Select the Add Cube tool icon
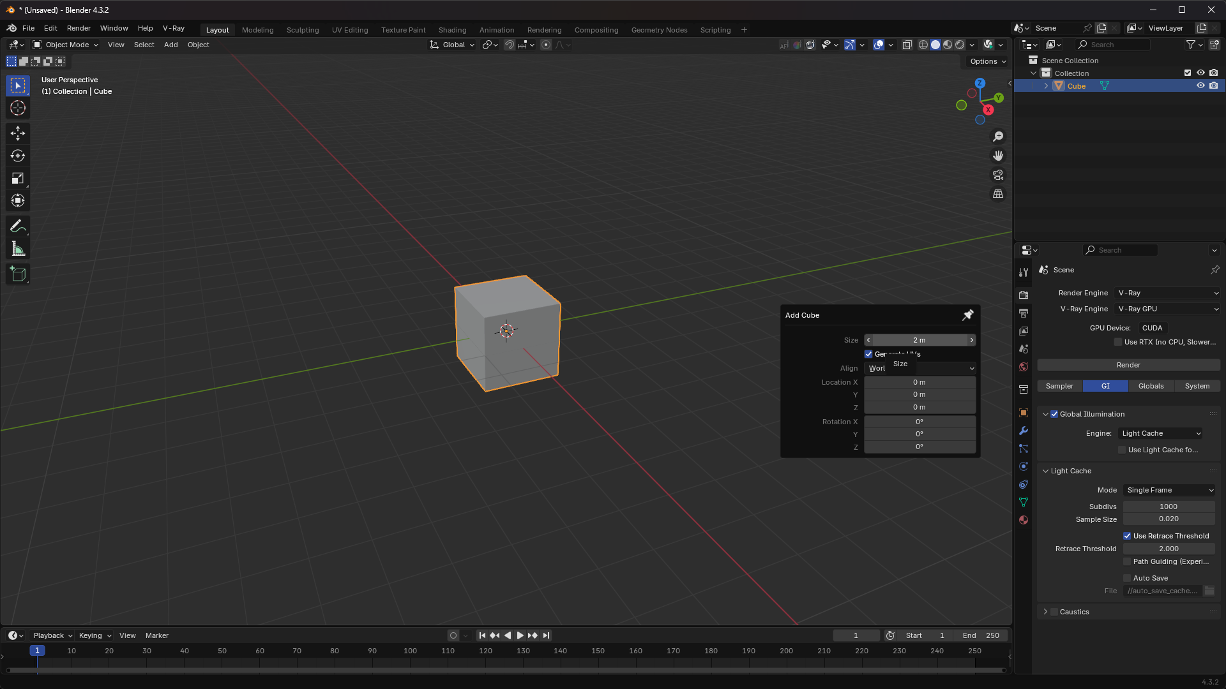Screen dimensions: 1226x689 18,274
